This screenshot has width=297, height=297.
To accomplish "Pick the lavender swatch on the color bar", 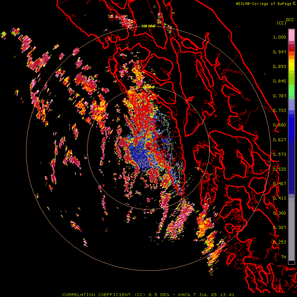I will tap(291, 105).
